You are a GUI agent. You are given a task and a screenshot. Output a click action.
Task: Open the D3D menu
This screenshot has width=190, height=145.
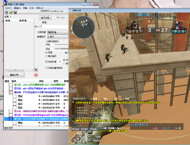click(32, 8)
